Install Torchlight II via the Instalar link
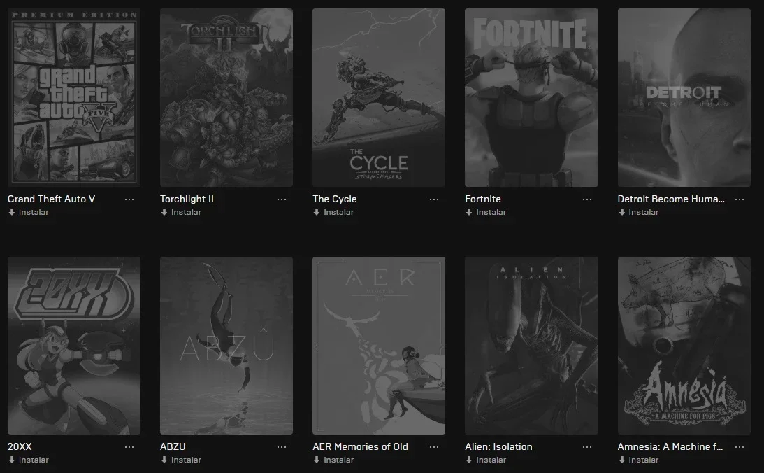Image resolution: width=764 pixels, height=473 pixels. point(181,212)
